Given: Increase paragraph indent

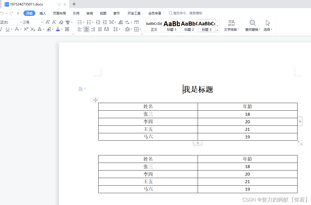Looking at the screenshot, I should click(105, 22).
